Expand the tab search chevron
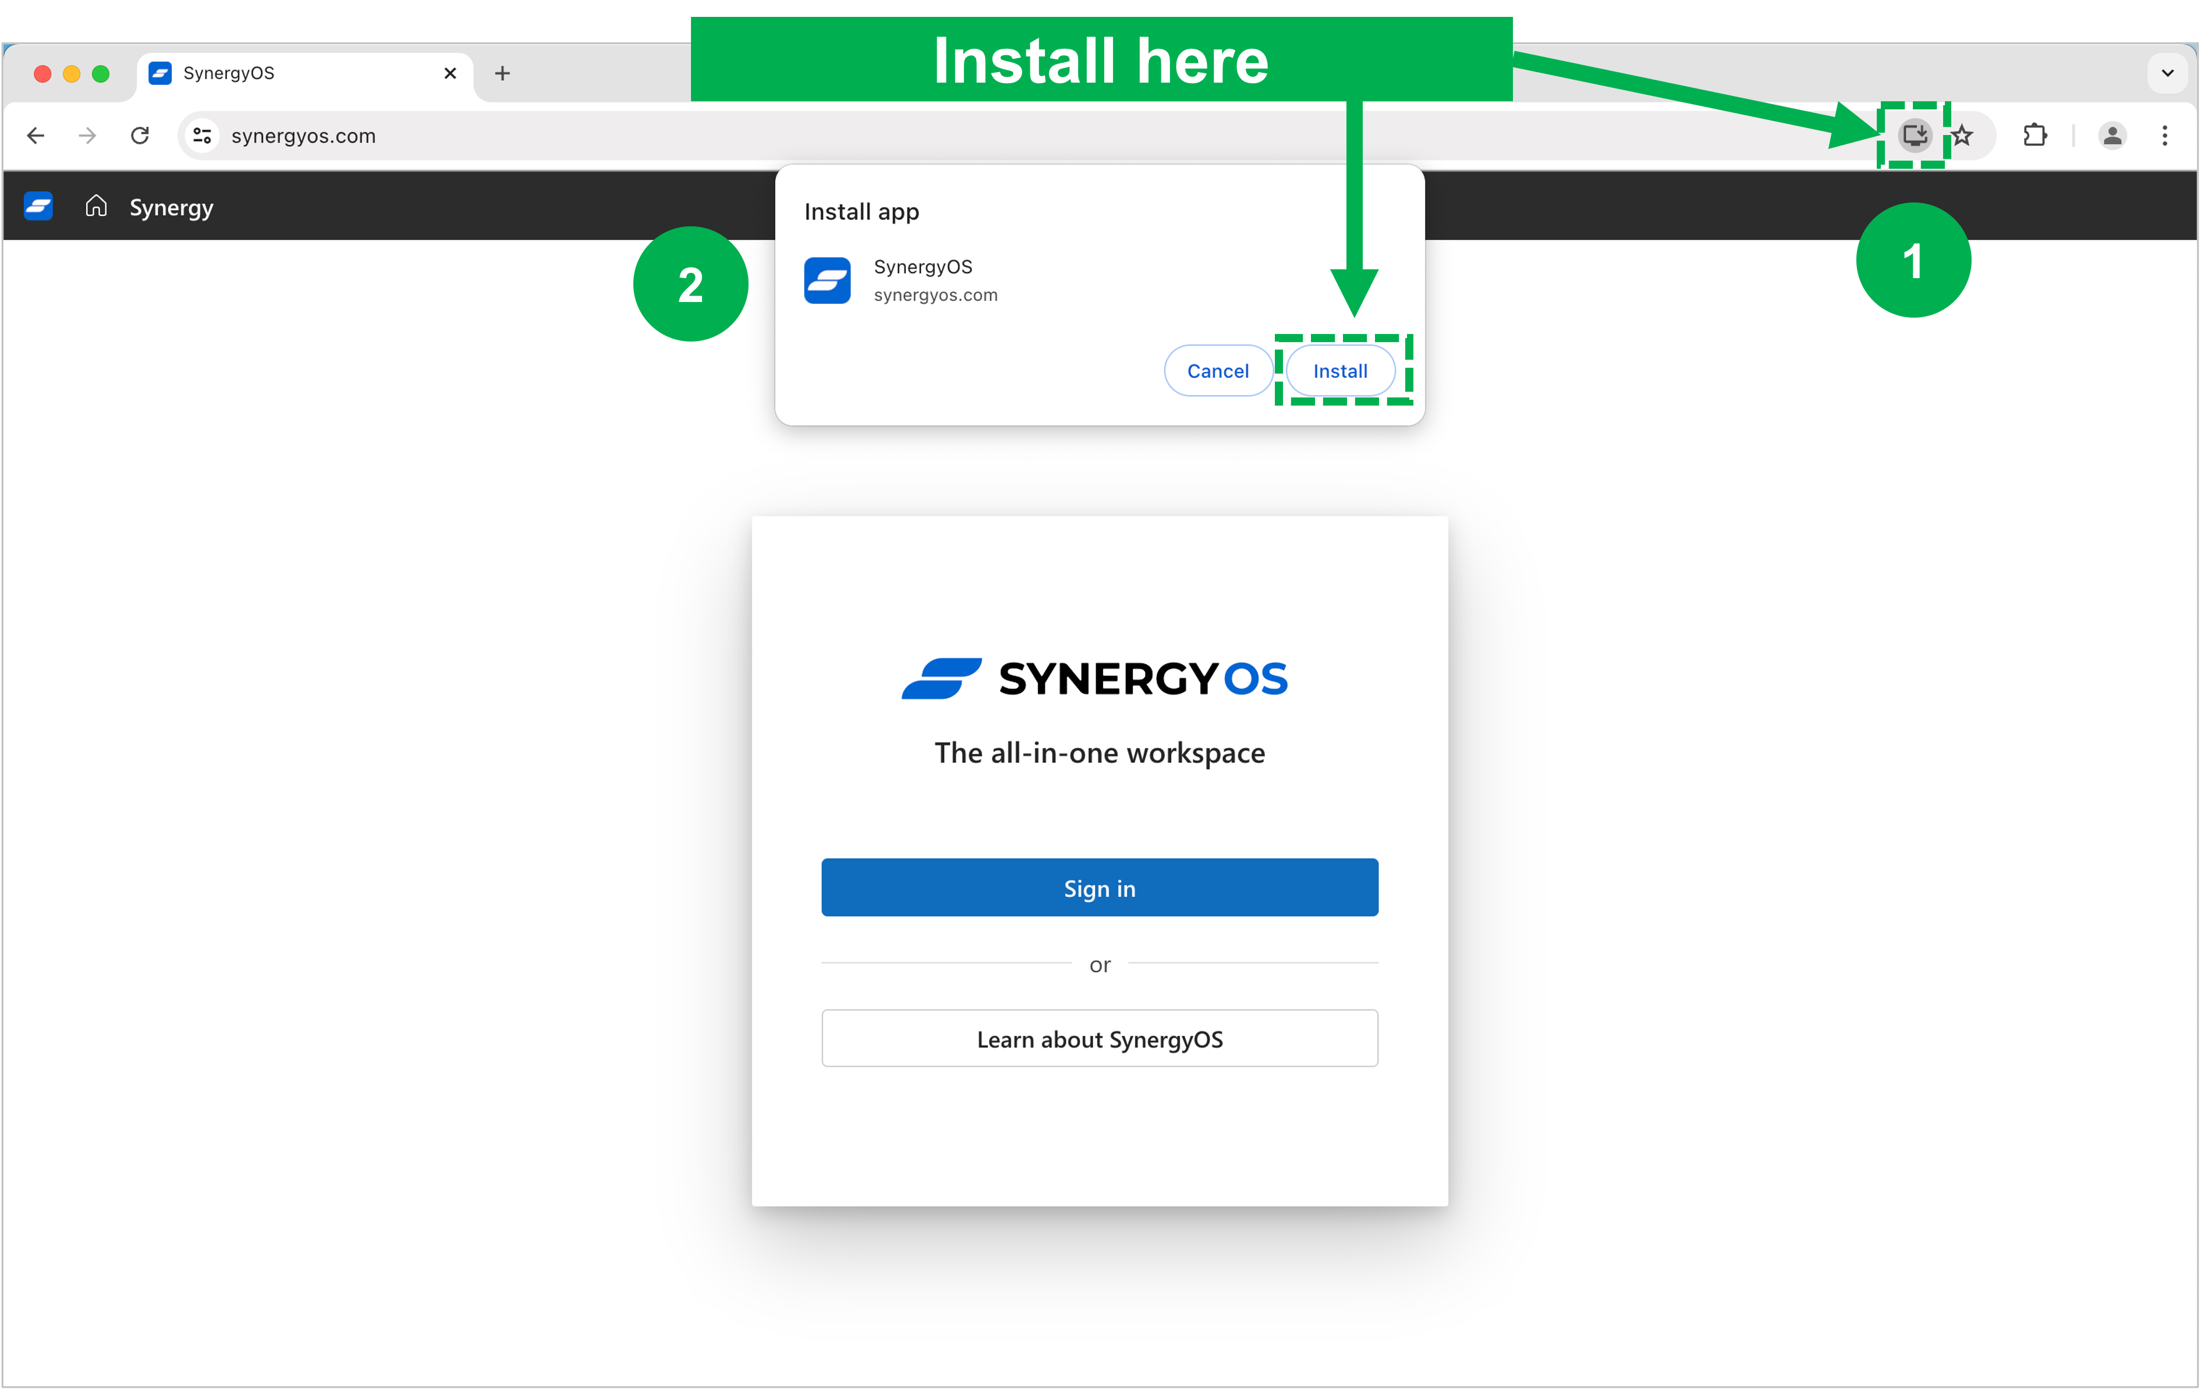Screen dimensions: 2201x1389 (x=2167, y=73)
